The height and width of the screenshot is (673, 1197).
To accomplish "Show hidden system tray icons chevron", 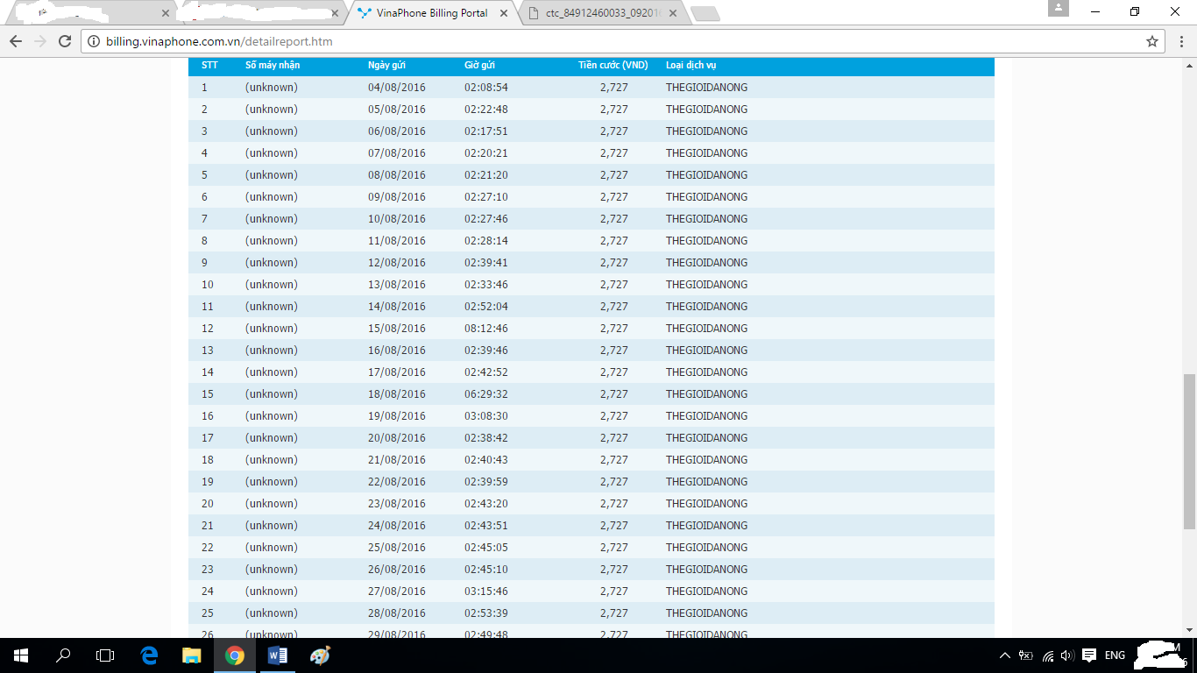I will tap(1004, 655).
